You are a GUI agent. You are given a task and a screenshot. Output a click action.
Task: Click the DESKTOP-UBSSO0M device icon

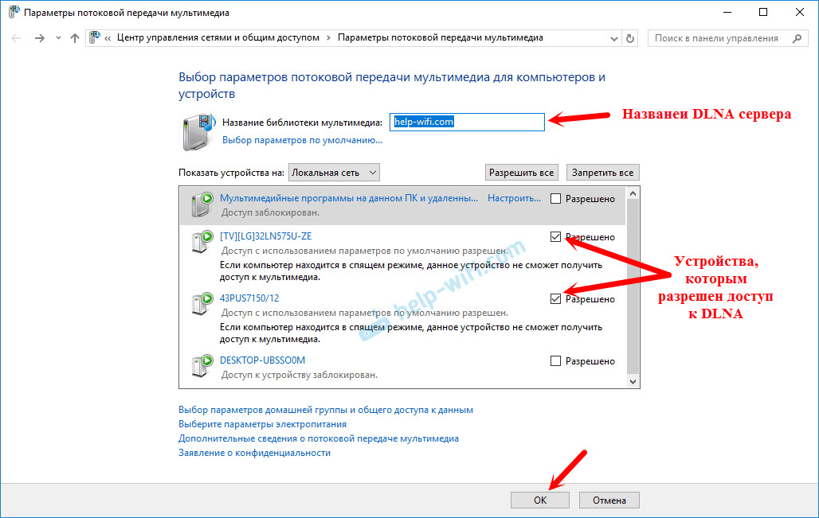point(202,366)
